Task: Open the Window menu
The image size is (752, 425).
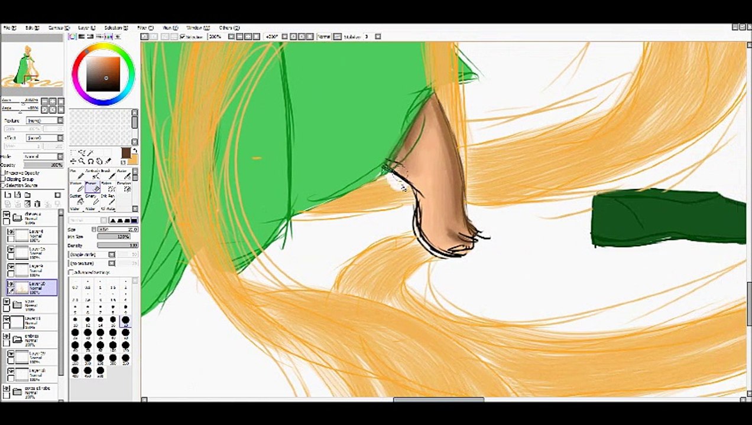Action: tap(197, 28)
